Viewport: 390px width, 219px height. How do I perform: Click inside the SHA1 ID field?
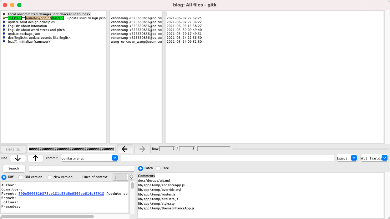[71, 149]
